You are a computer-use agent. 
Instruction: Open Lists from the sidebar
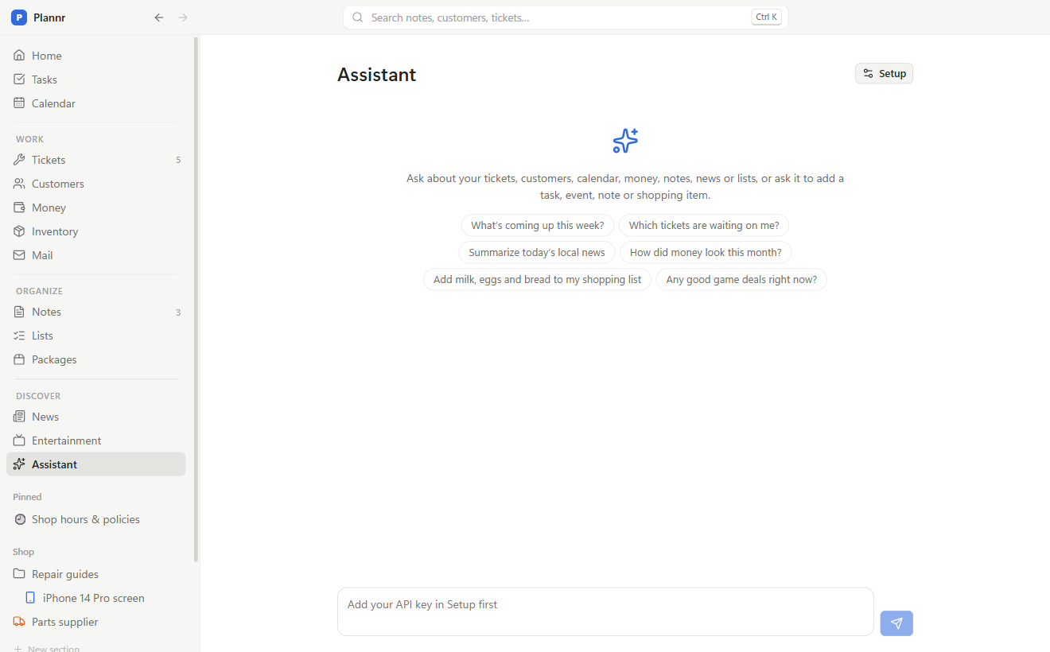click(x=95, y=336)
